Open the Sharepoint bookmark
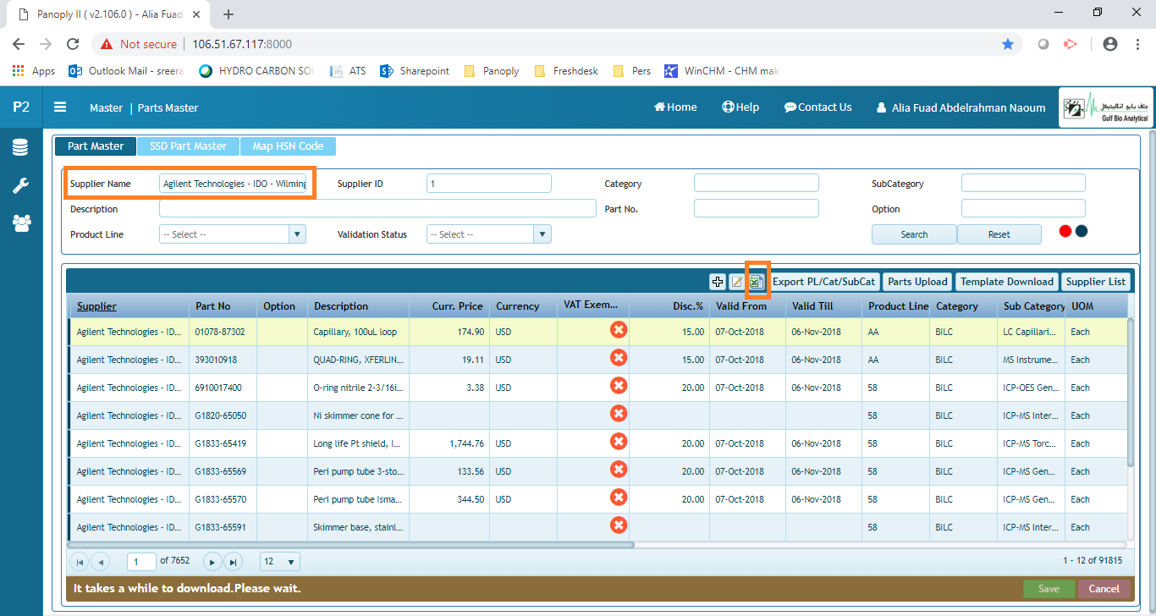1156x616 pixels. [x=415, y=71]
